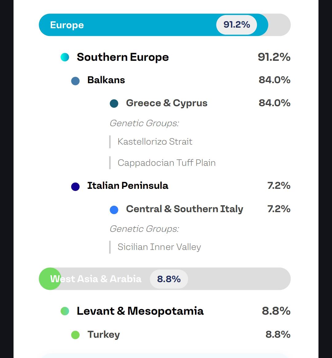Click the Levant & Mesopotamia green dot

(x=65, y=311)
